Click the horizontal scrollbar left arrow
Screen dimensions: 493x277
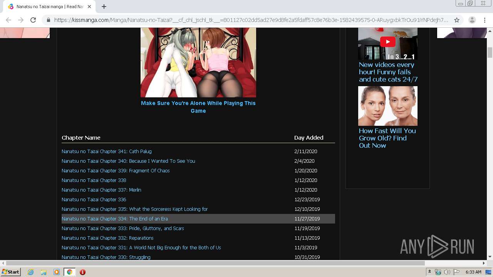(3, 263)
